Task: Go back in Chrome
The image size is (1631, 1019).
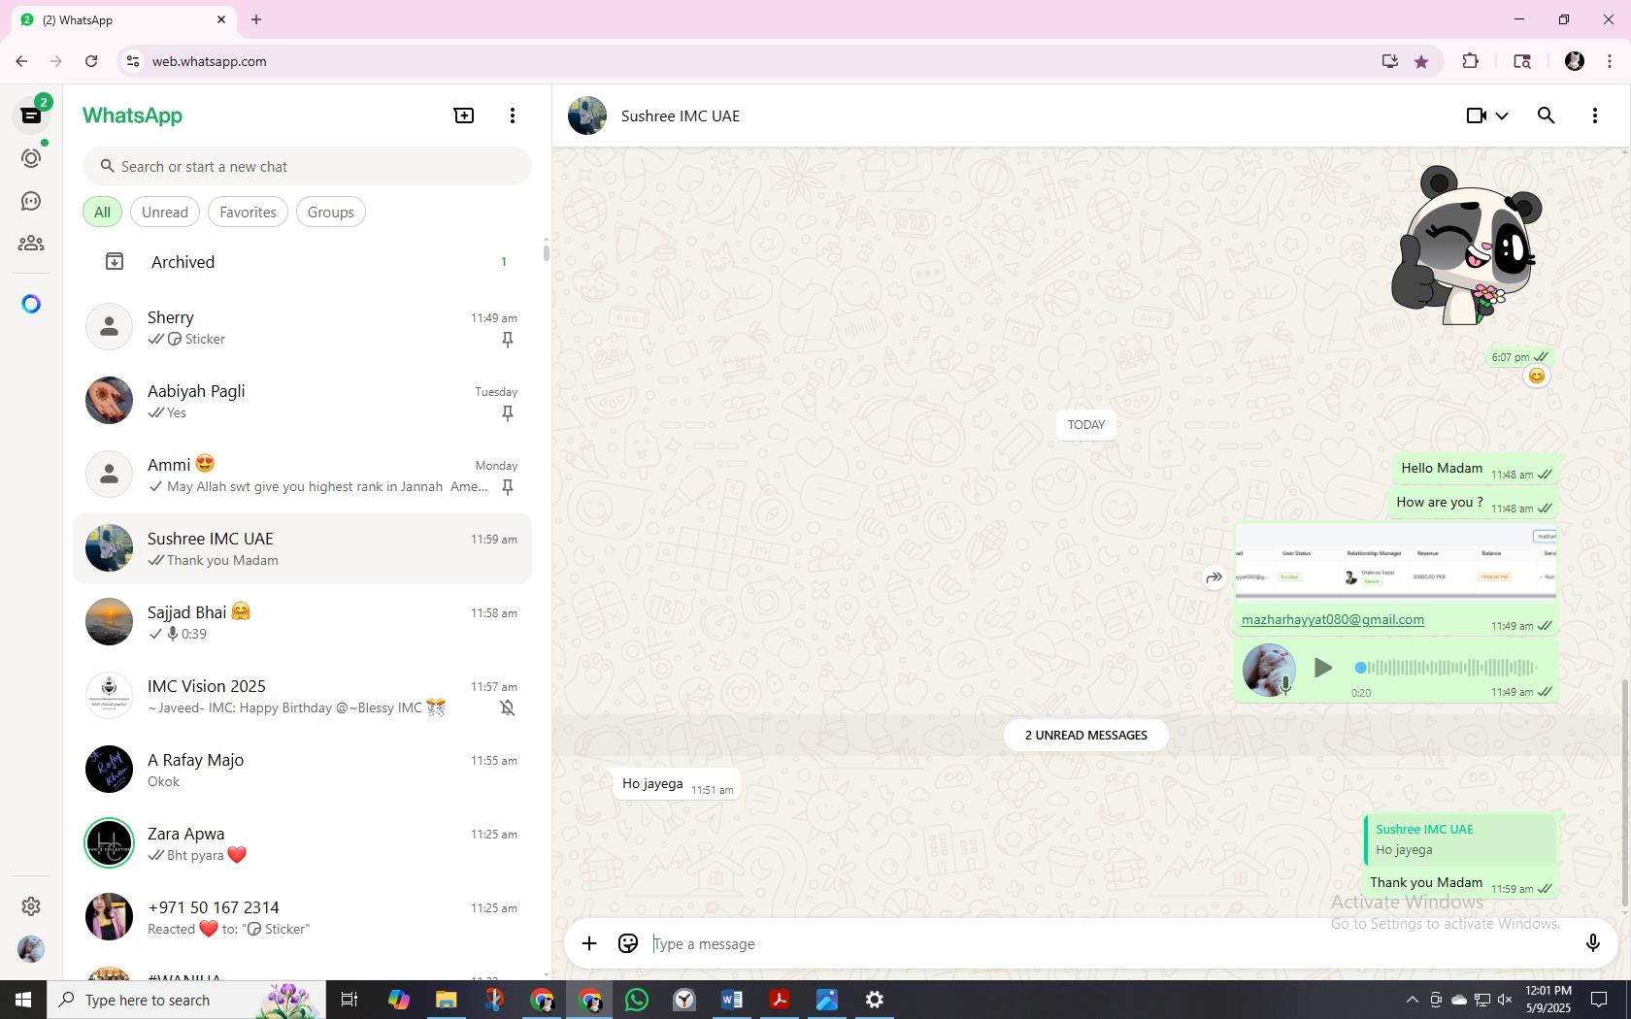Action: (x=21, y=61)
